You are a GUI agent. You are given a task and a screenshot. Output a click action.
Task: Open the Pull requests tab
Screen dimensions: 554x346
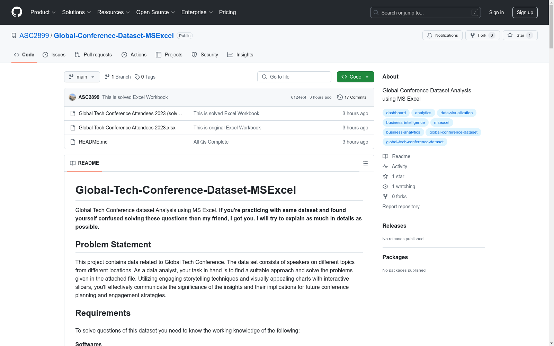tap(93, 55)
